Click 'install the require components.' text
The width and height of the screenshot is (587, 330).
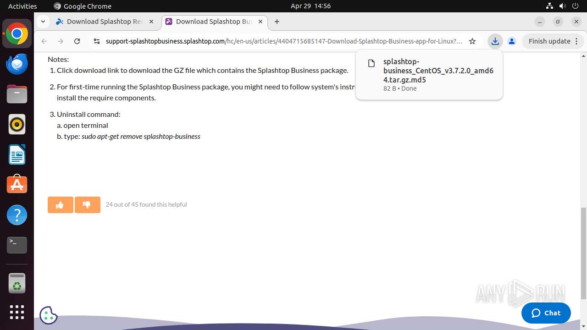[106, 98]
